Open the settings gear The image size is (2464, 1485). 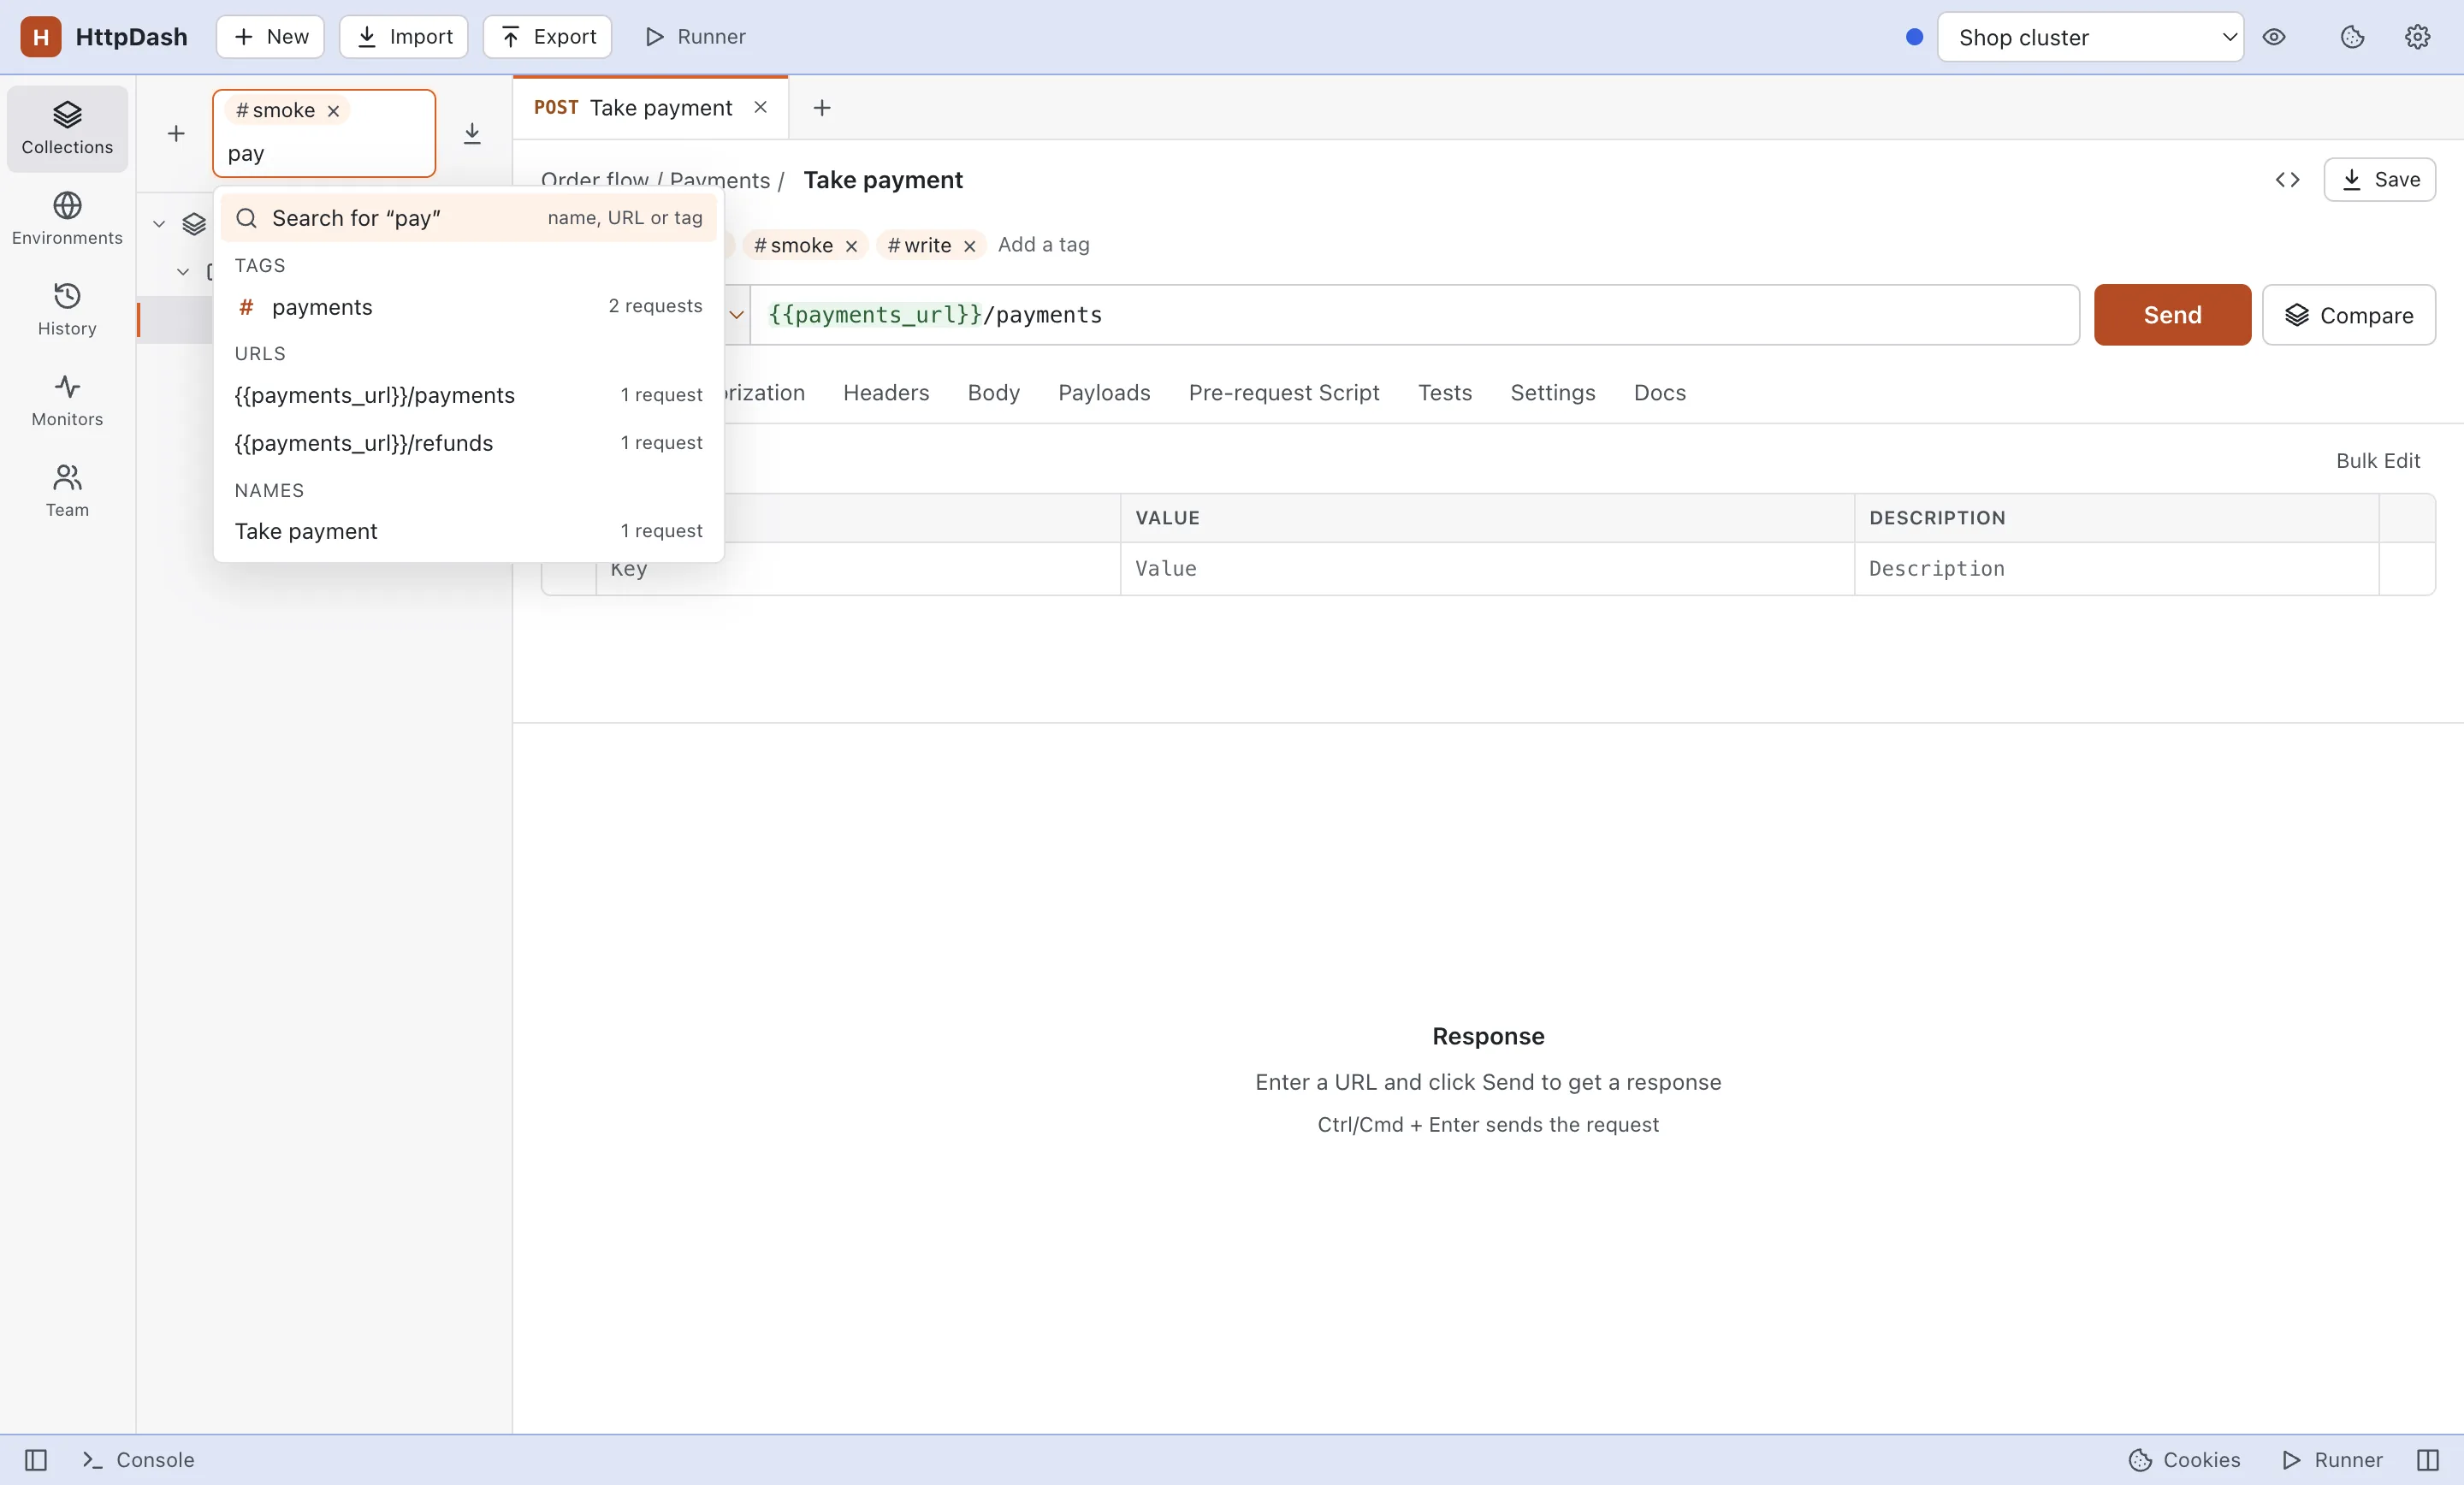pos(2417,37)
